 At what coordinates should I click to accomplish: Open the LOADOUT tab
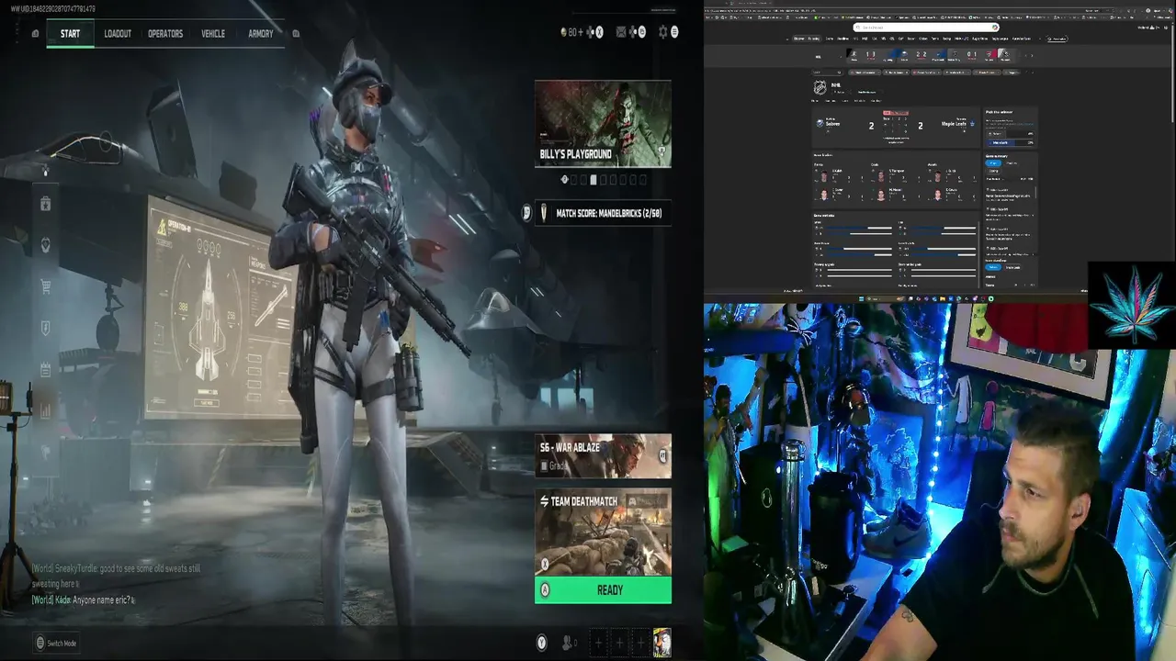tap(118, 34)
